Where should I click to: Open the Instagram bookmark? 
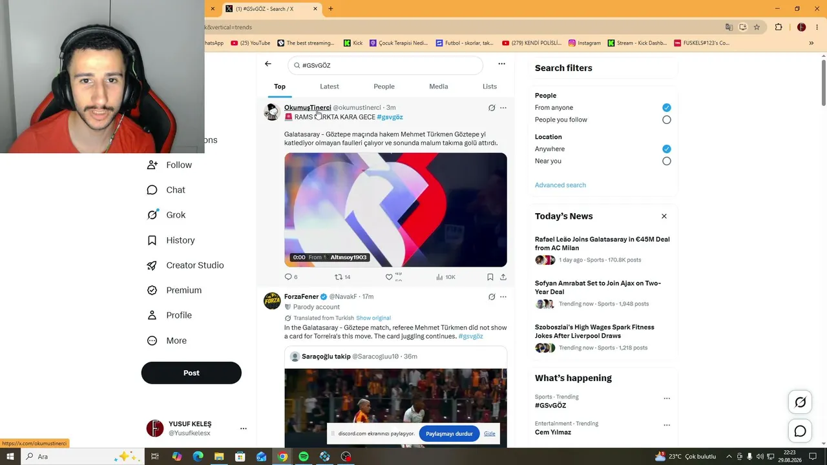pyautogui.click(x=585, y=43)
